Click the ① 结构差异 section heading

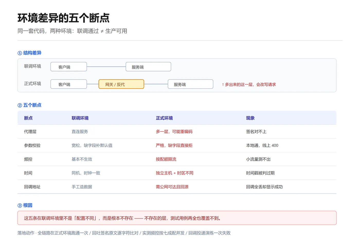pyautogui.click(x=29, y=53)
